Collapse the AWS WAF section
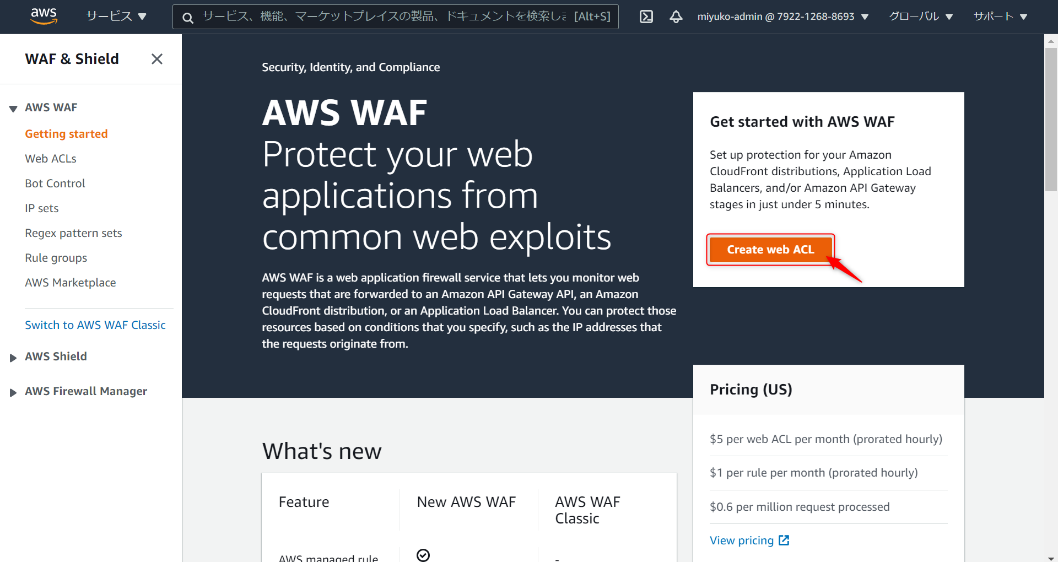The image size is (1058, 562). [x=13, y=109]
